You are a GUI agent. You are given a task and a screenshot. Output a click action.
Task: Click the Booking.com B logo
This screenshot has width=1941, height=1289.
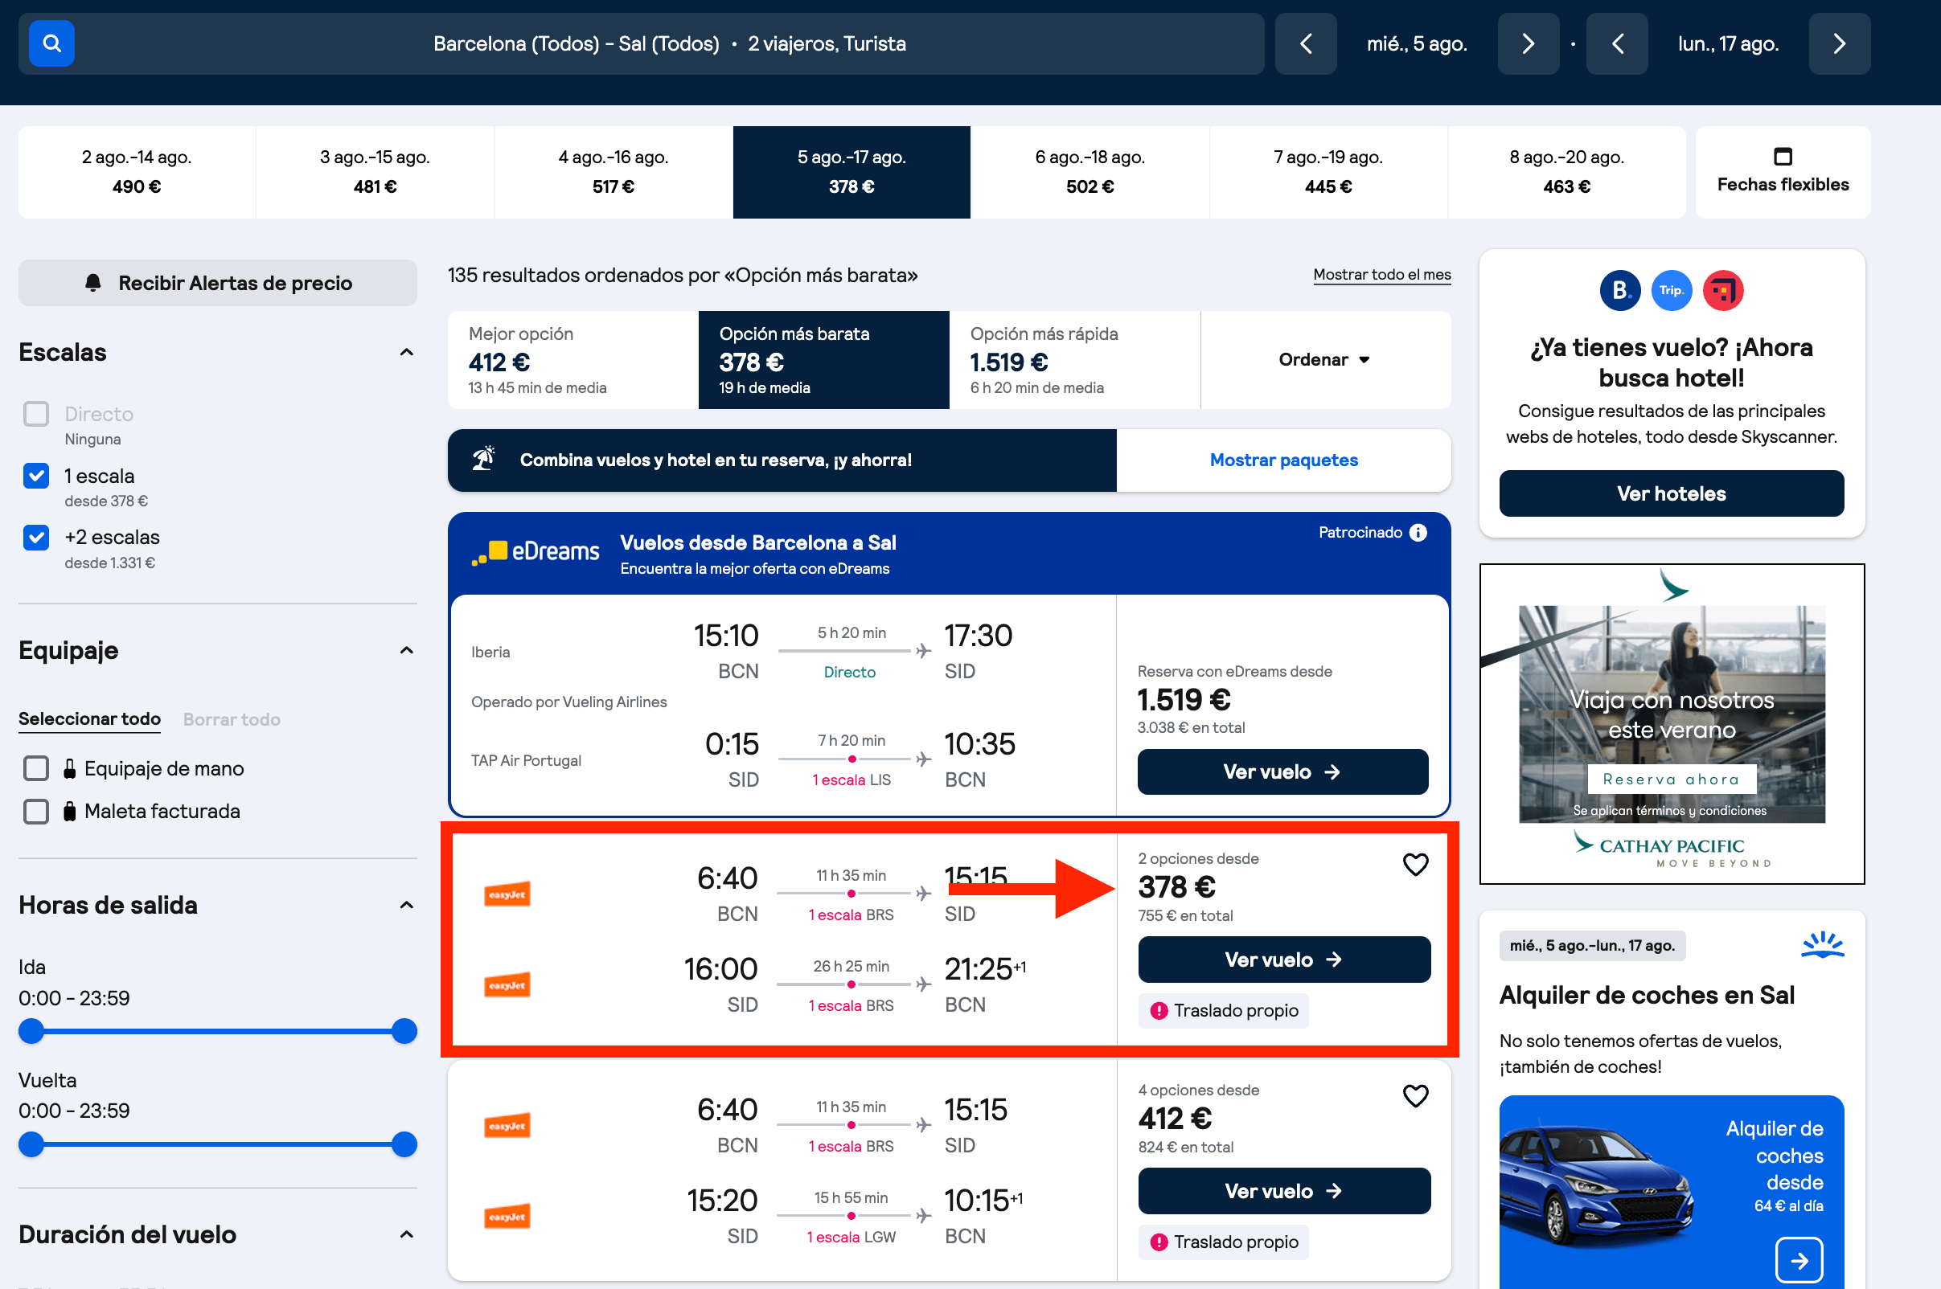[x=1619, y=290]
